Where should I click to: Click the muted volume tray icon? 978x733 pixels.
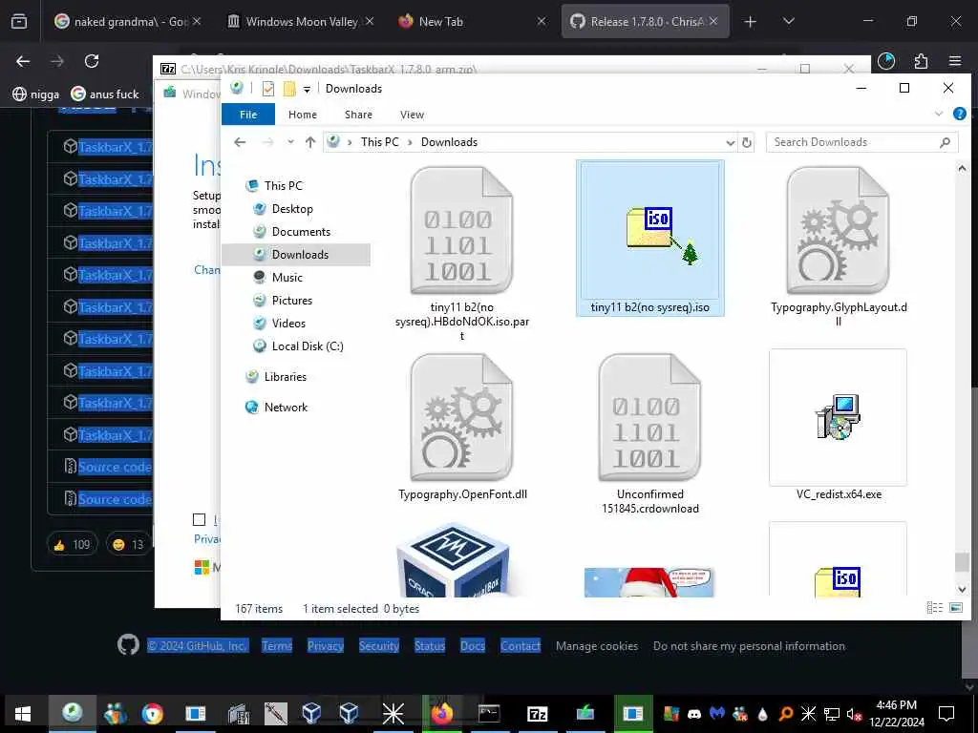point(854,714)
